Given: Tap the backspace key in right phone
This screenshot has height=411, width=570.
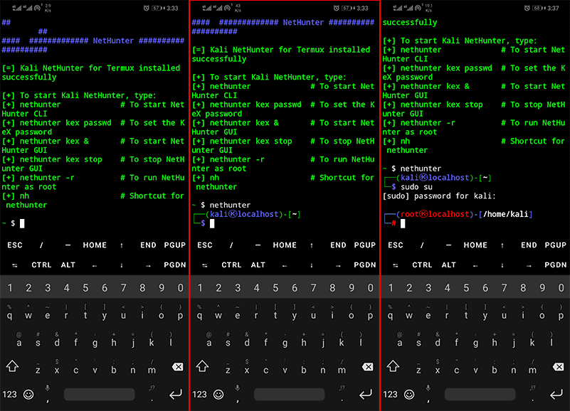Looking at the screenshot, I should [x=559, y=367].
